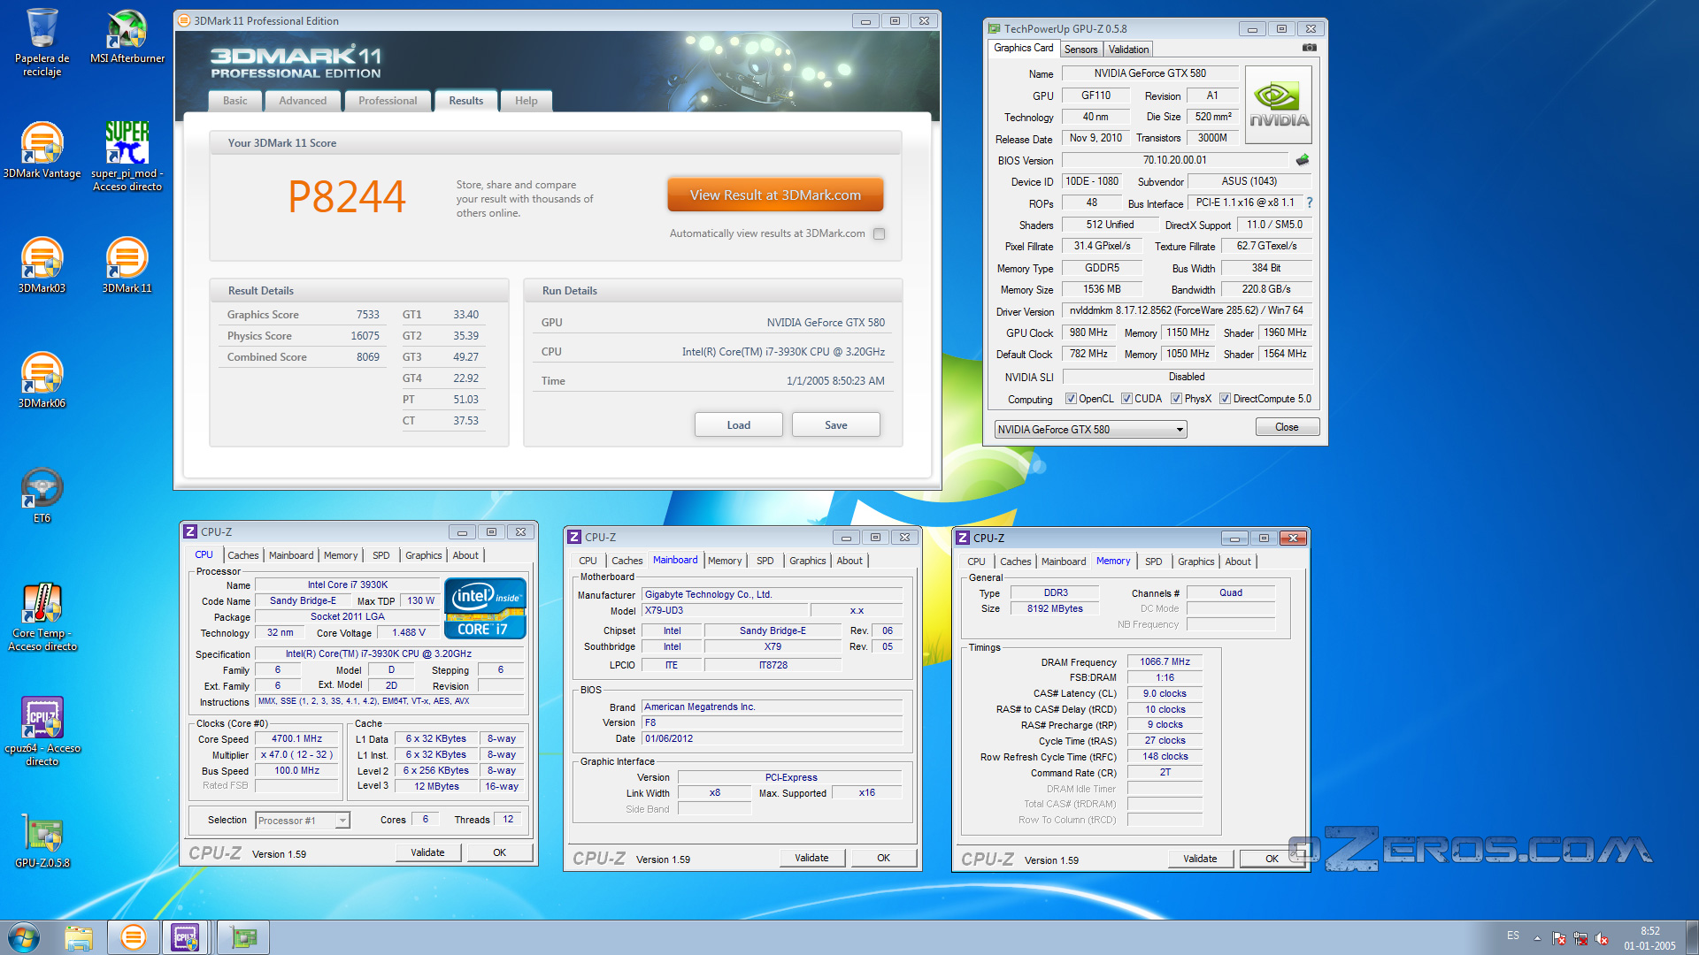The height and width of the screenshot is (955, 1699).
Task: Click Validate in left CPU-Z window
Action: (427, 852)
